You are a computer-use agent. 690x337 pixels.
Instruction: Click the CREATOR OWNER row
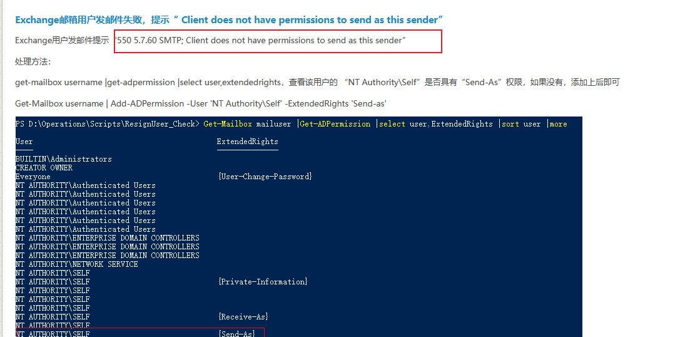point(44,168)
